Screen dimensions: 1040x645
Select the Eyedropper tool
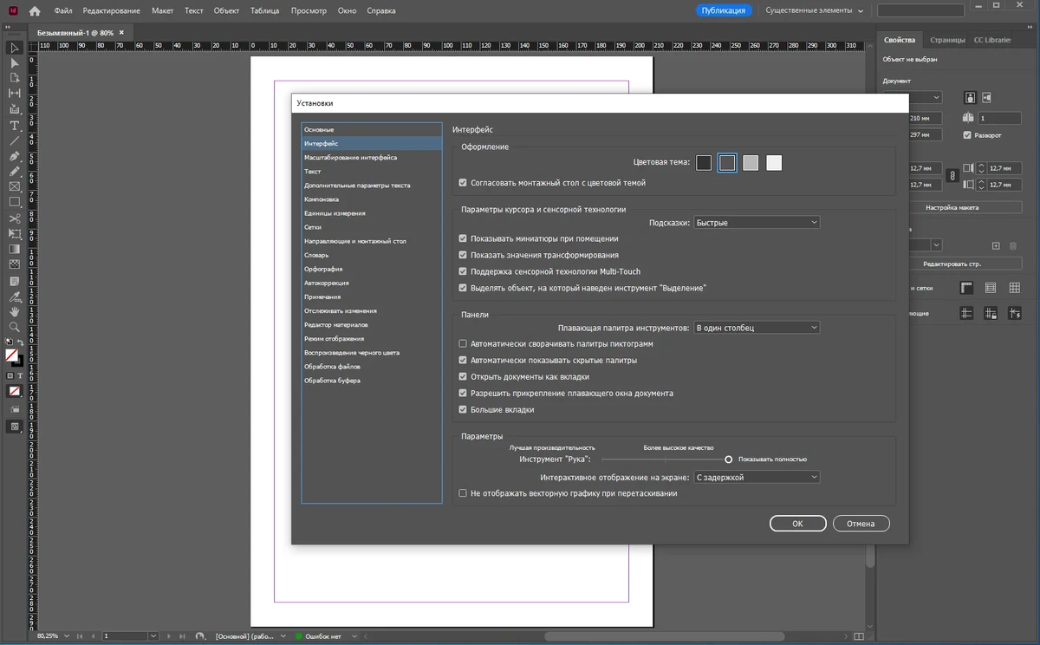tap(15, 296)
